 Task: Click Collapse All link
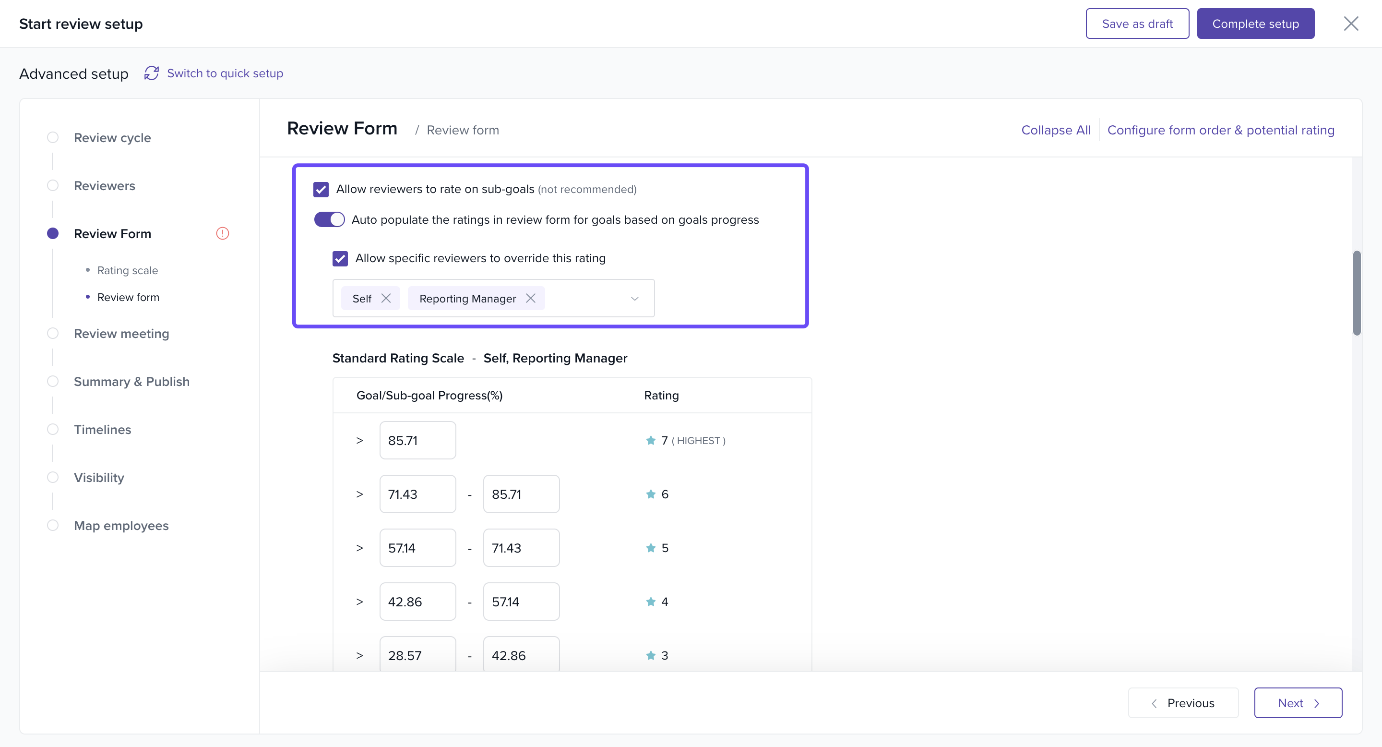coord(1055,130)
